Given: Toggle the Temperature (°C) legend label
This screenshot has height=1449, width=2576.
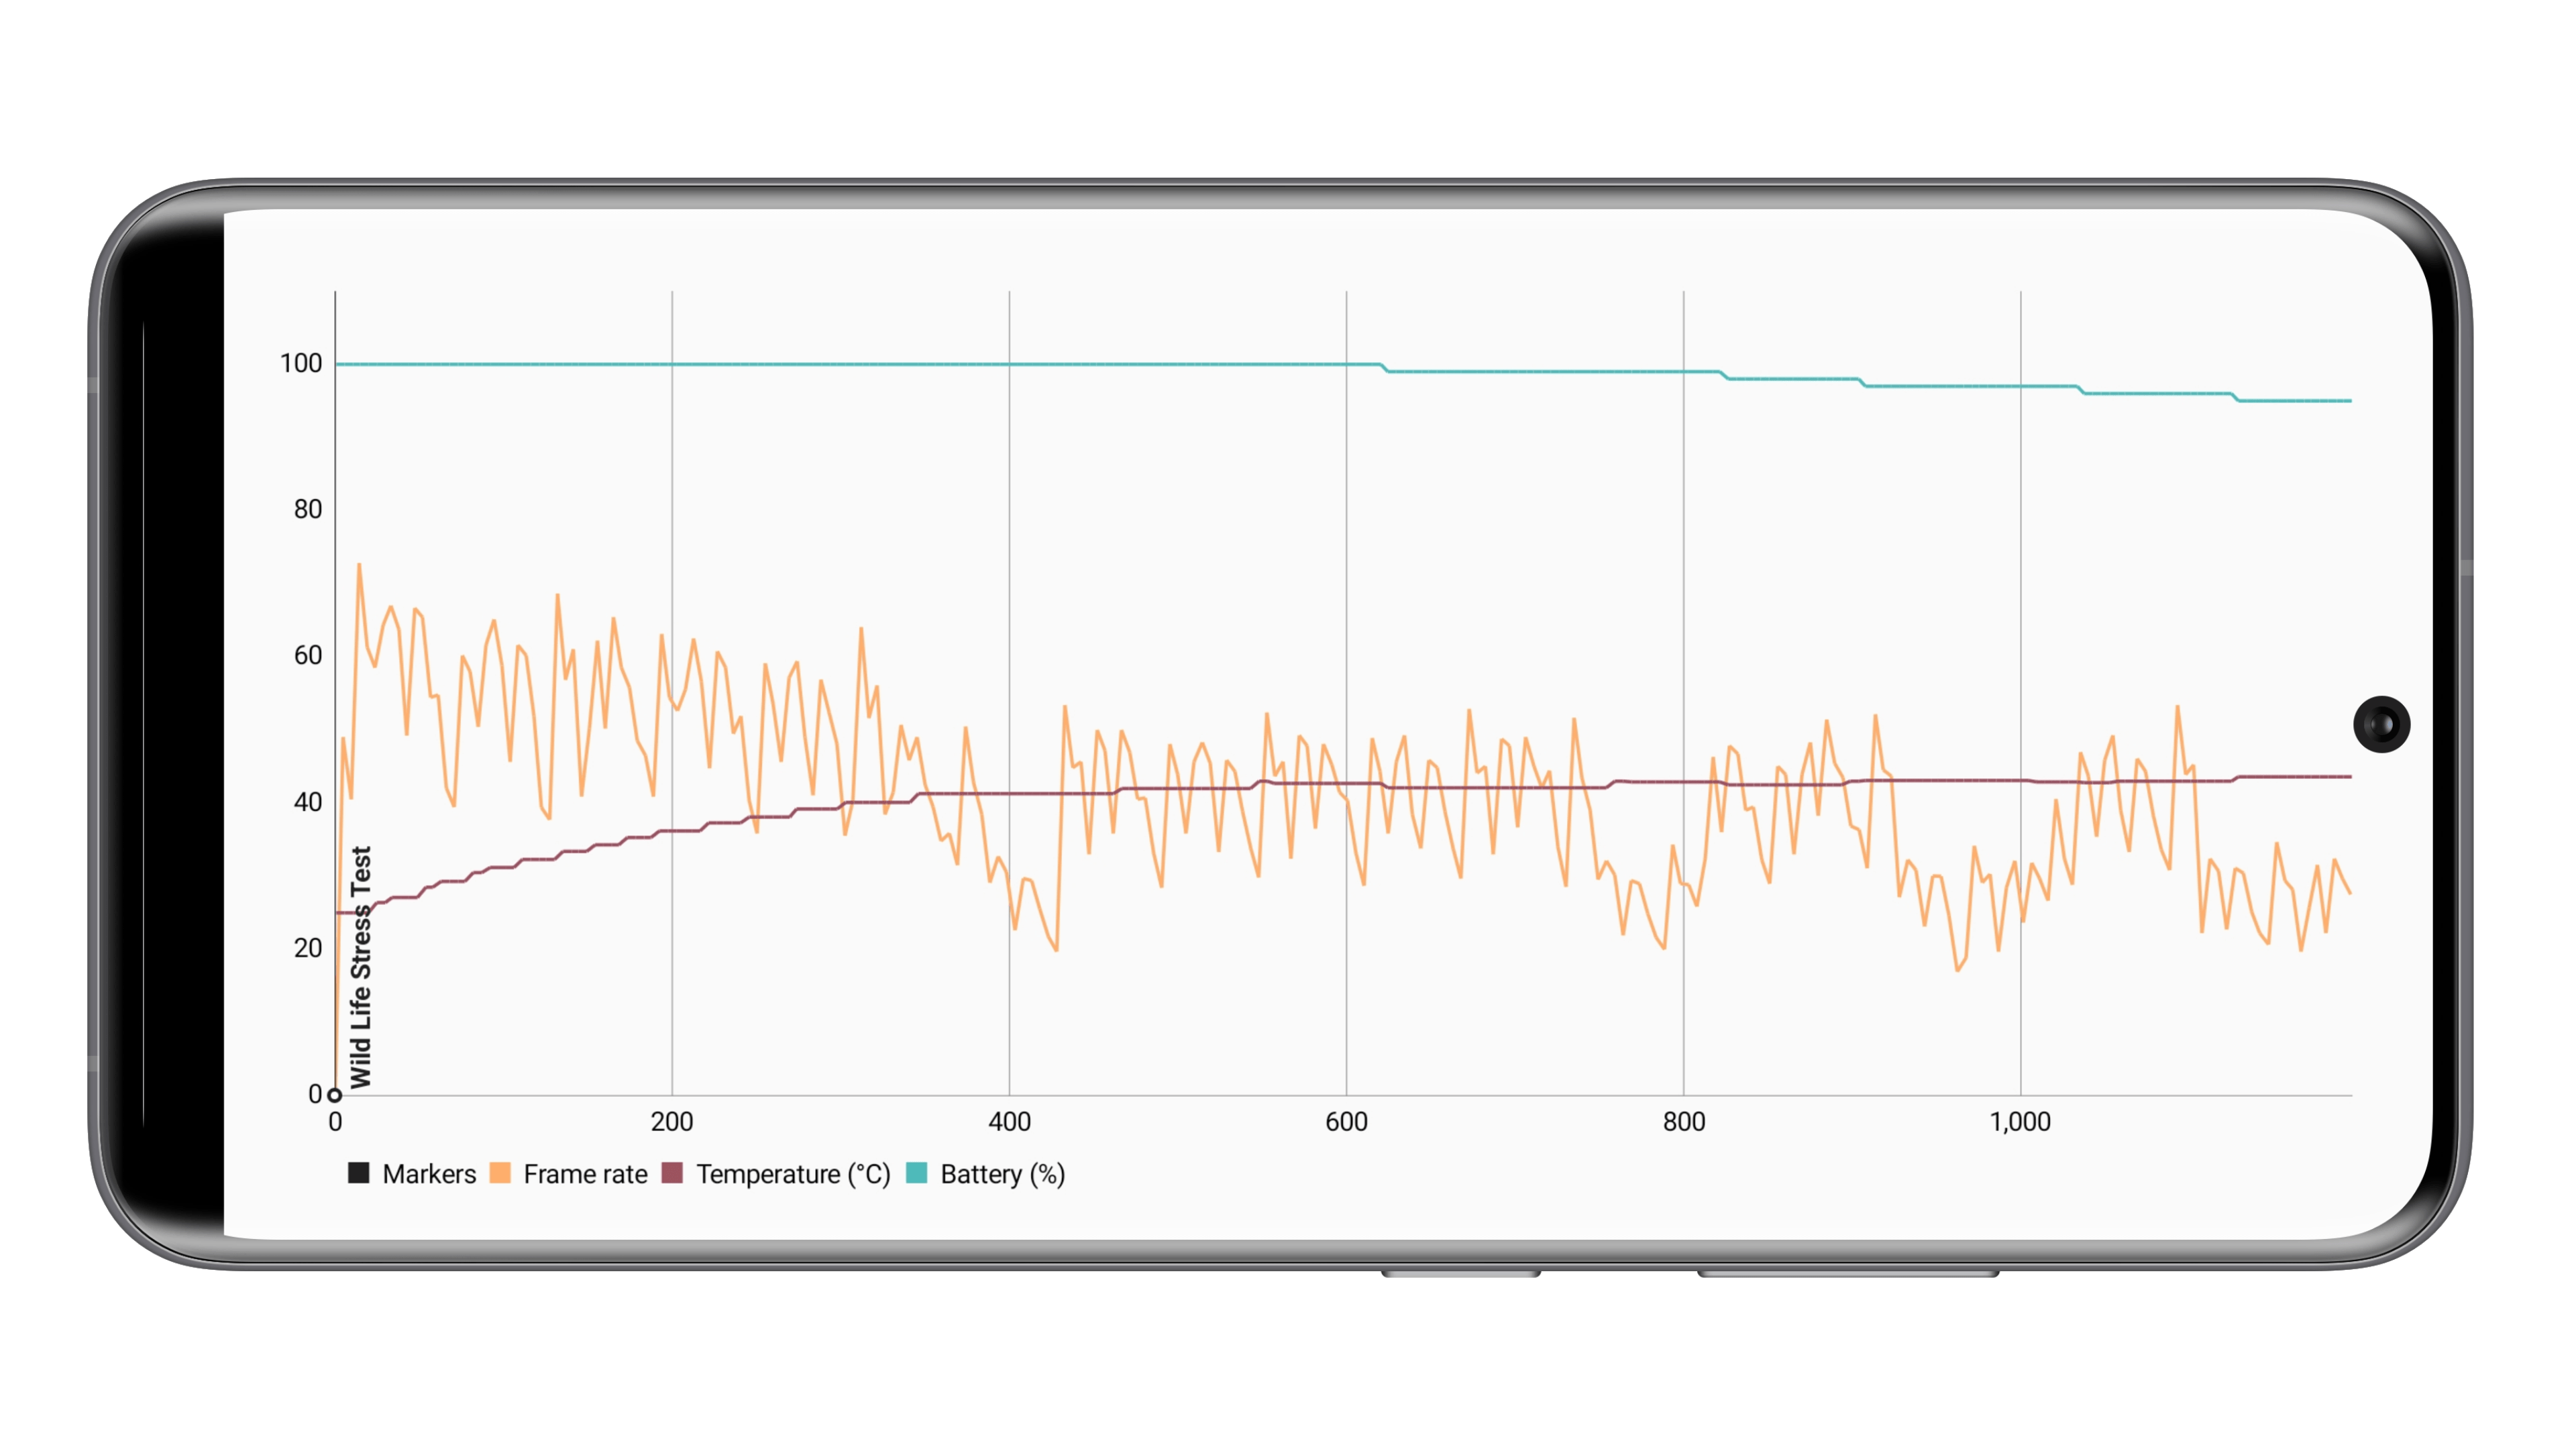Looking at the screenshot, I should tap(793, 1174).
